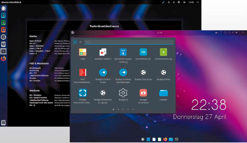The height and width of the screenshot is (143, 247).
Task: Open Budgie Hotcorners Settings
Action: [83, 96]
